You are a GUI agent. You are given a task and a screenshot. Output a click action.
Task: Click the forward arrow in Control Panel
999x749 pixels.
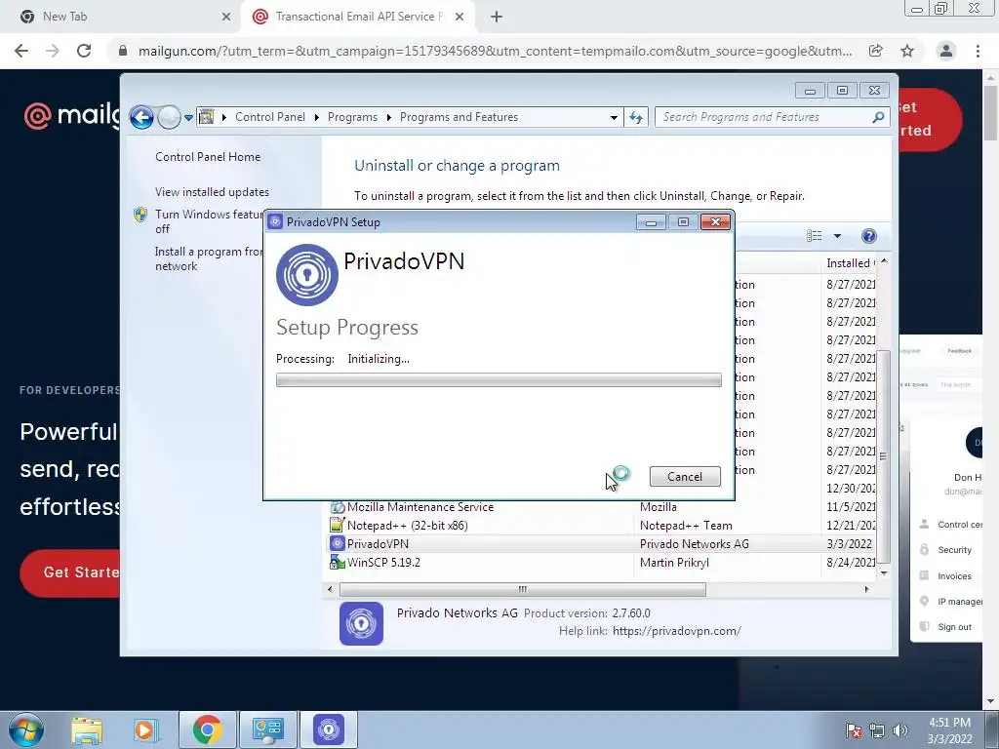coord(169,117)
